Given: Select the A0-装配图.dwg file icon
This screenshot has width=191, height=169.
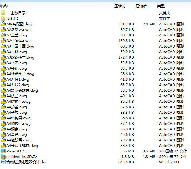Looking at the screenshot, I should (3, 24).
